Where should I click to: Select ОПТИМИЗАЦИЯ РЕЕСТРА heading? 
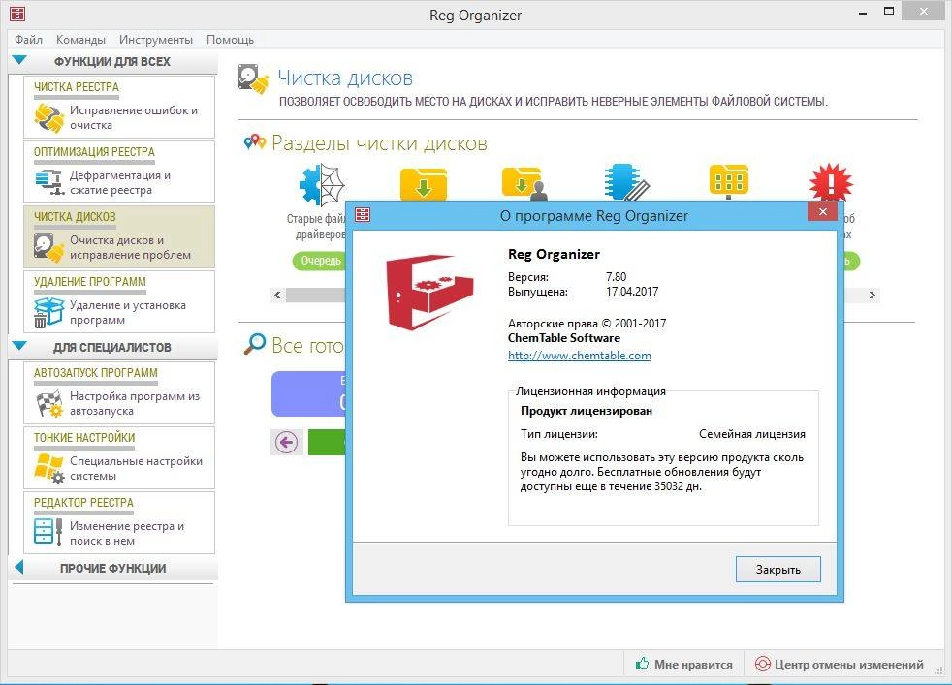[94, 152]
